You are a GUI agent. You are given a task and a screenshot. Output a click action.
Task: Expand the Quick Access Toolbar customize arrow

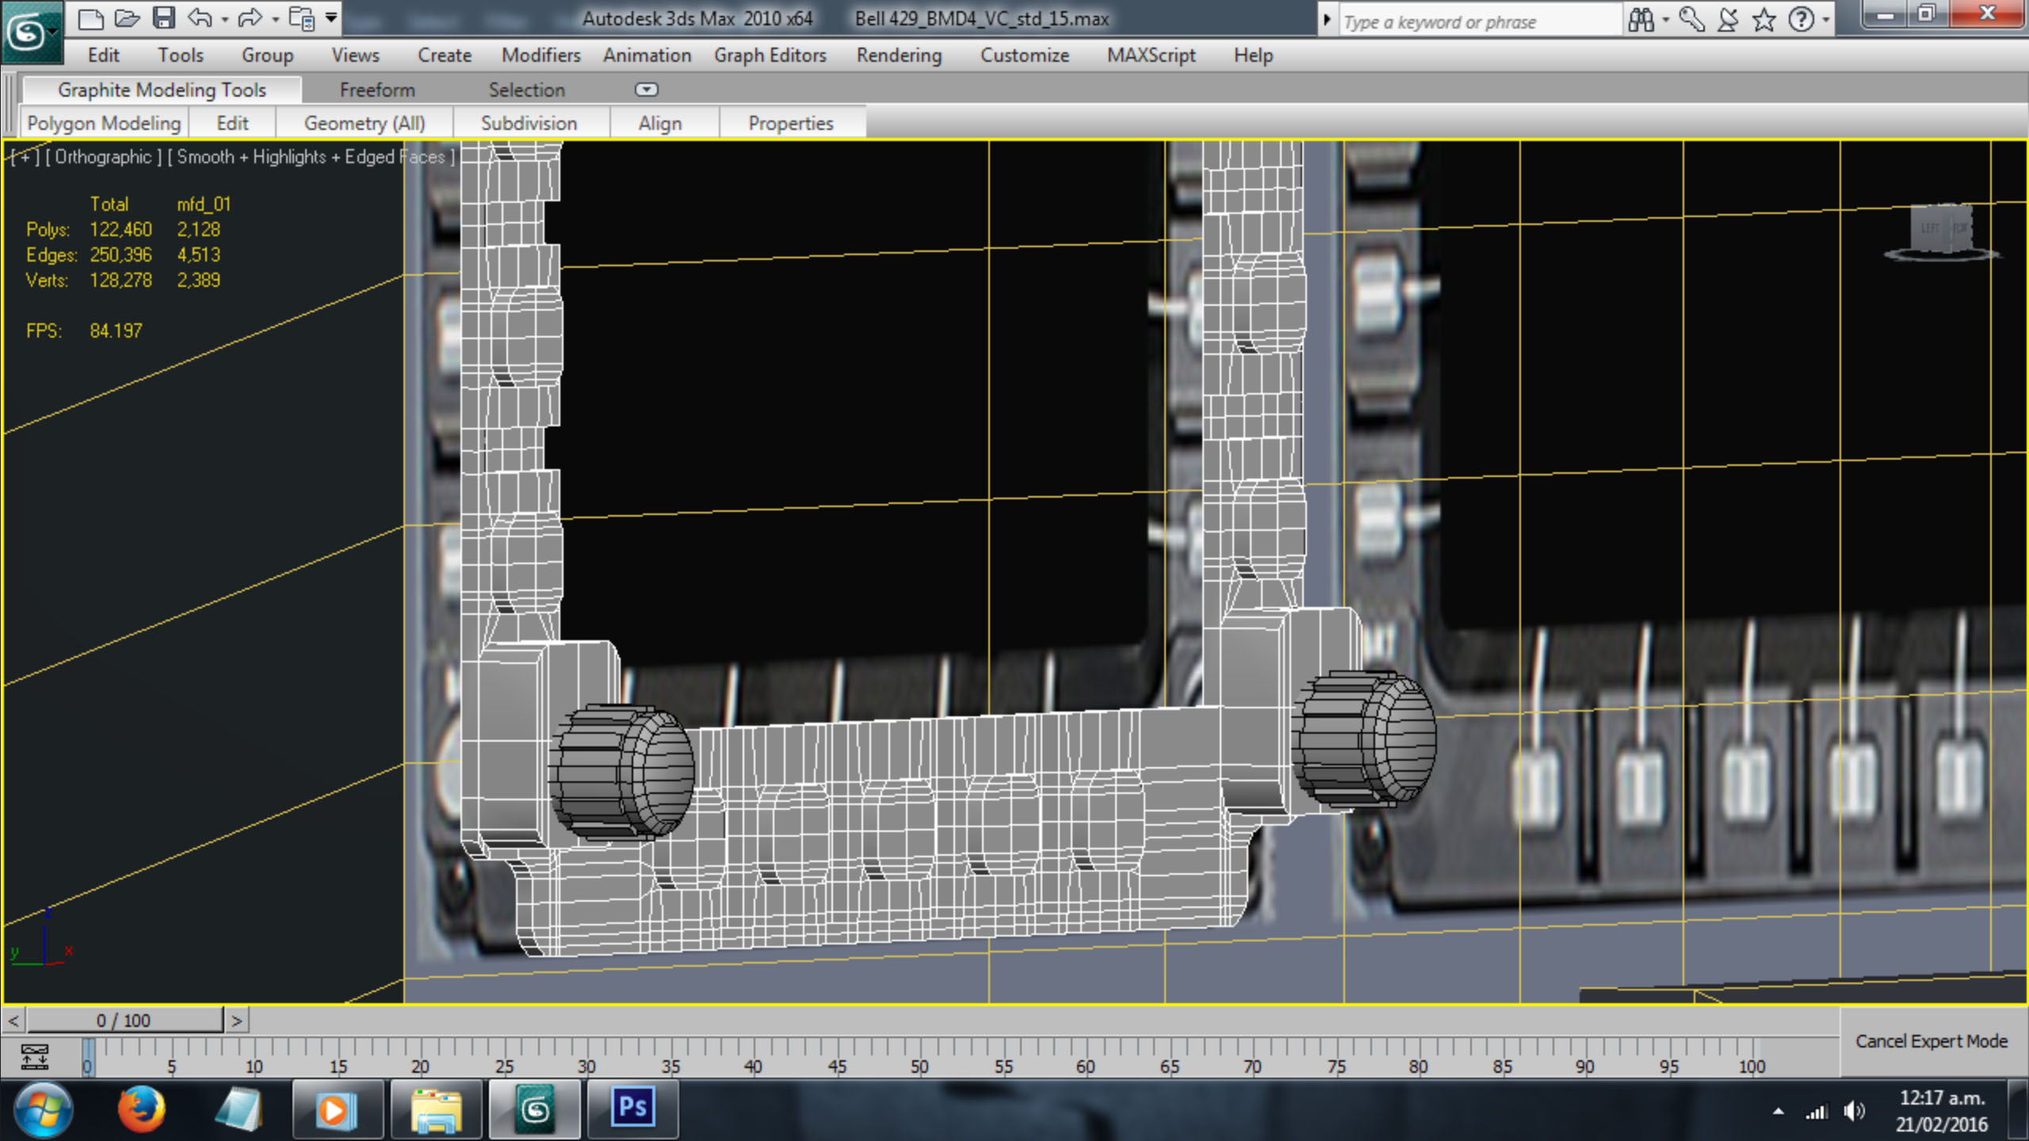pos(331,17)
